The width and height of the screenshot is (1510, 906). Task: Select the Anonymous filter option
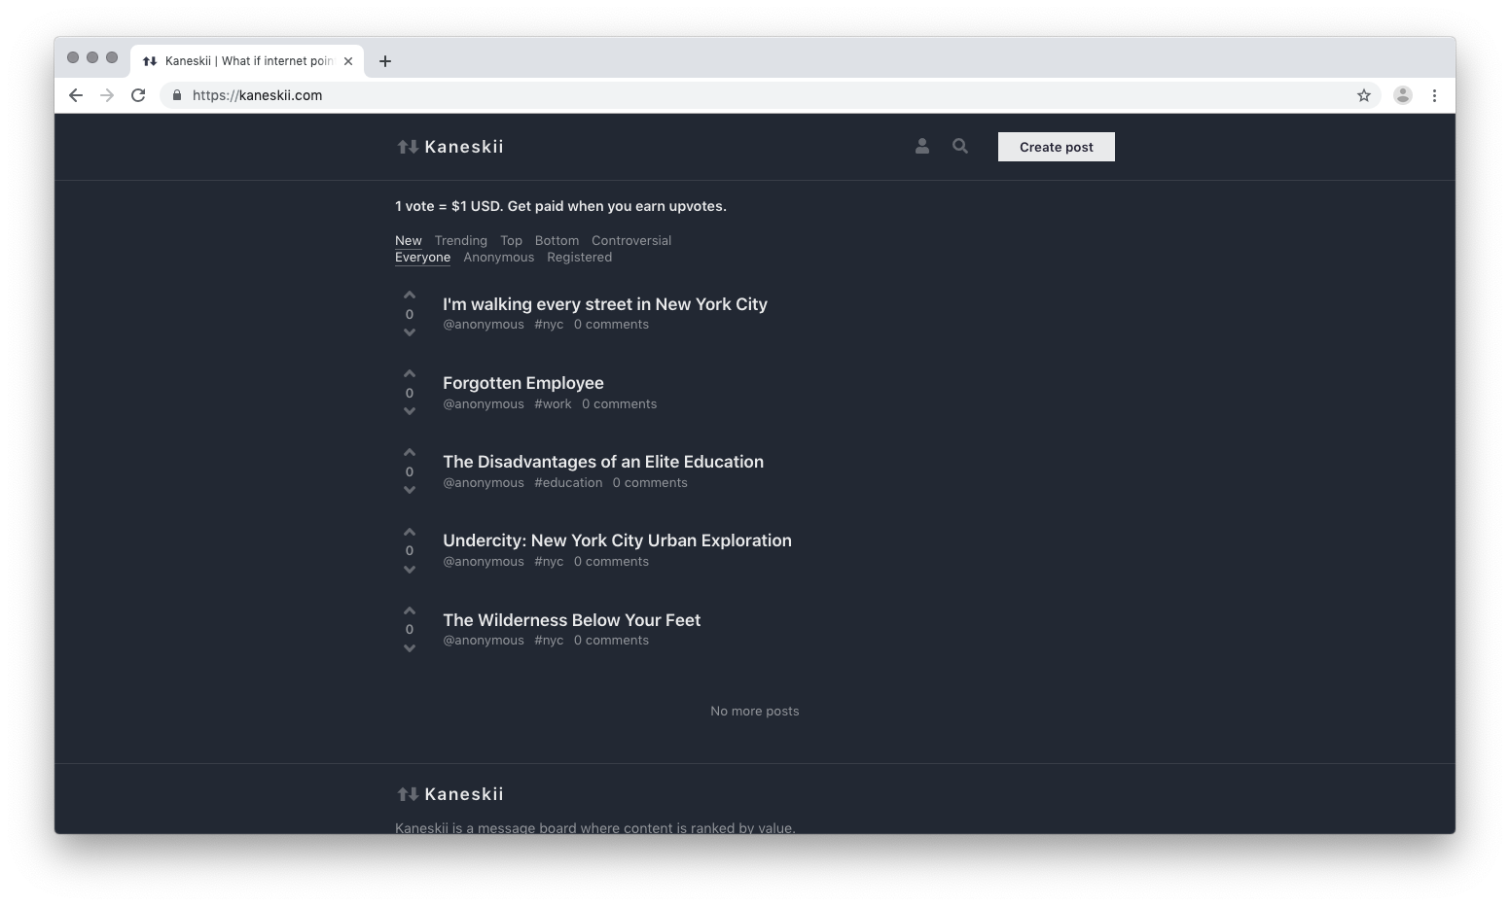tap(498, 257)
